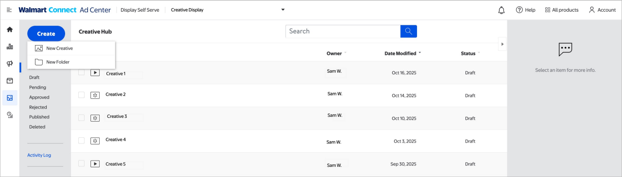Go to Home in the left sidebar
Image resolution: width=622 pixels, height=177 pixels.
[10, 30]
